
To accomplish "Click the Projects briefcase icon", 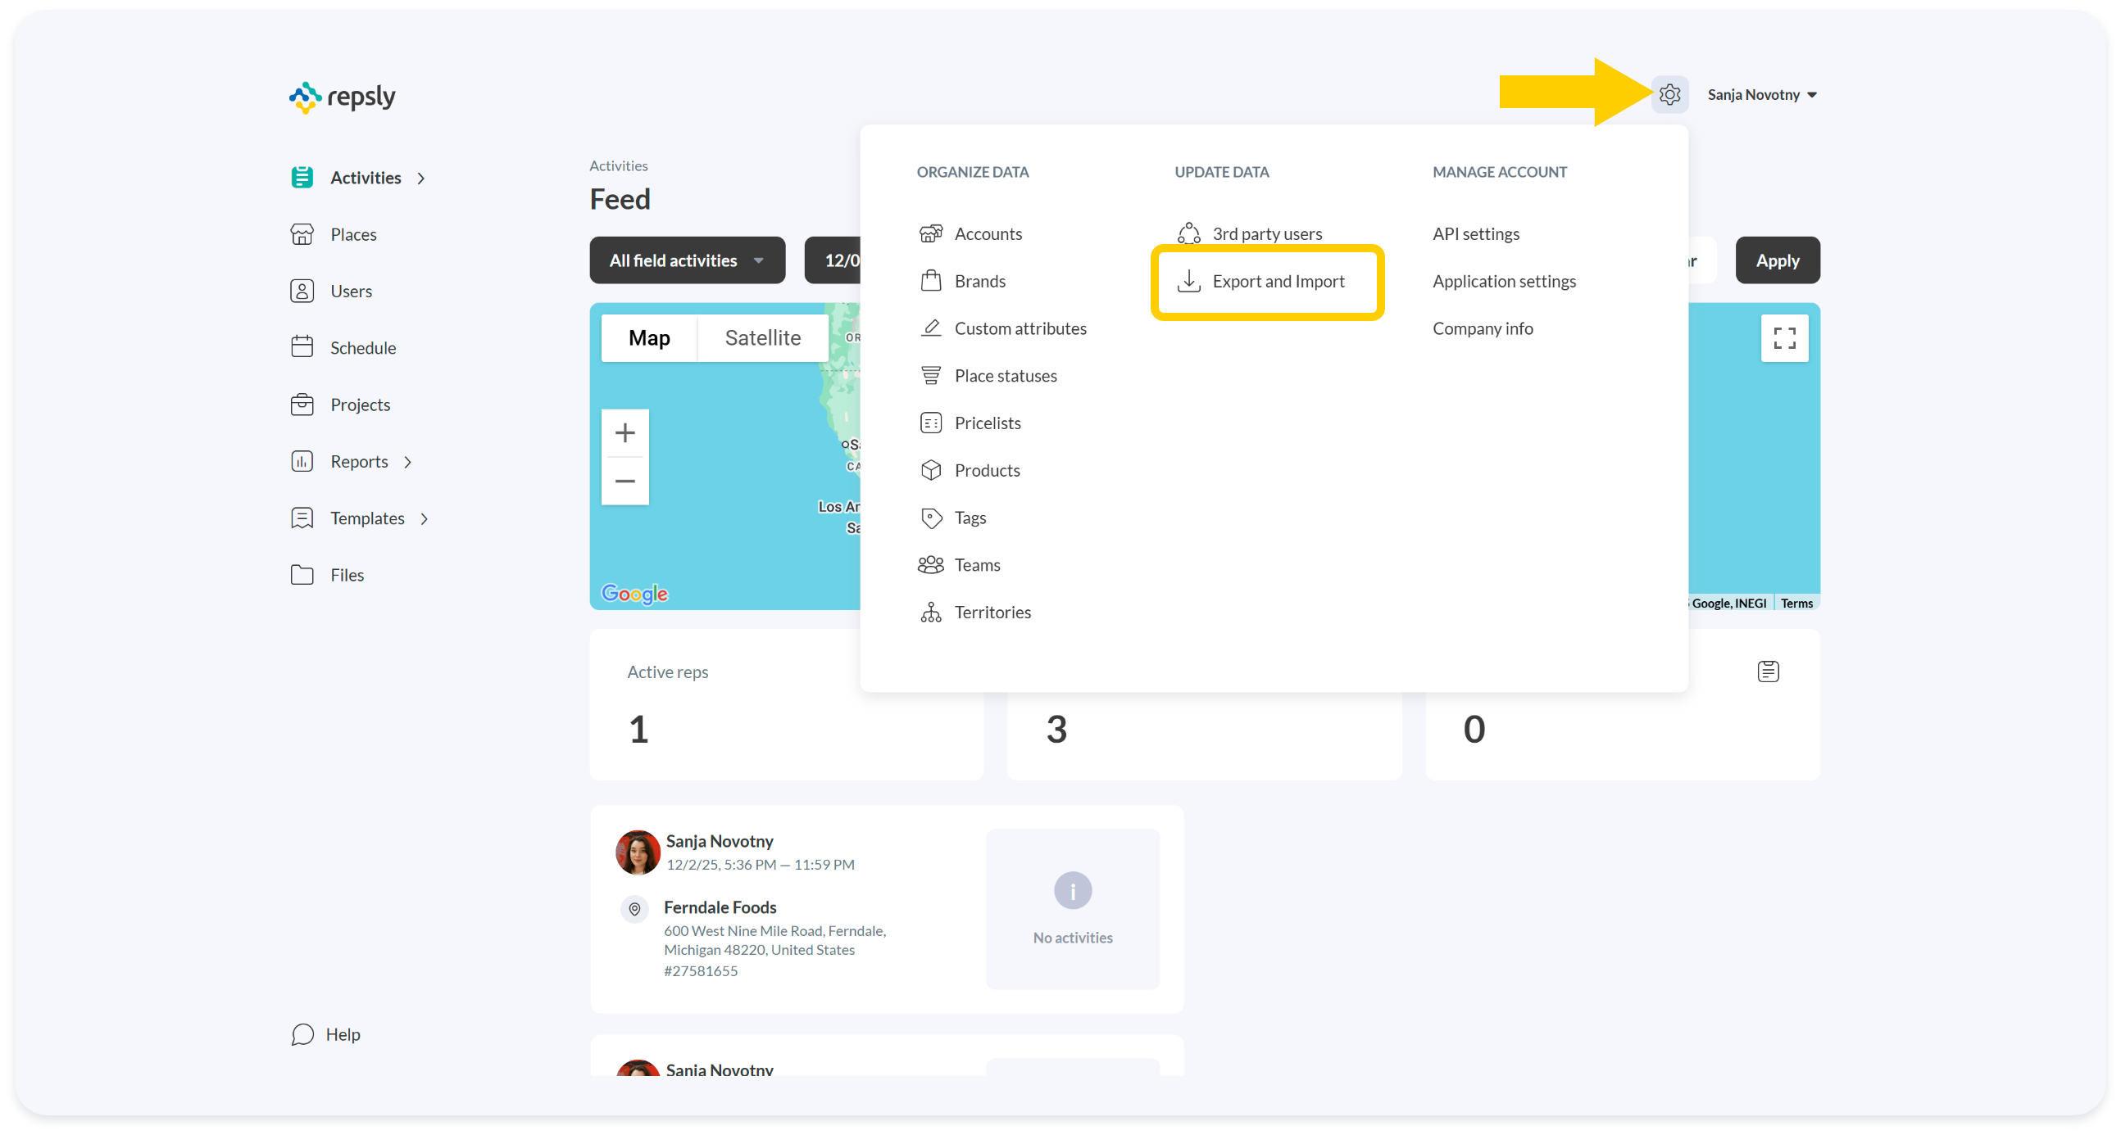I will click(x=302, y=405).
